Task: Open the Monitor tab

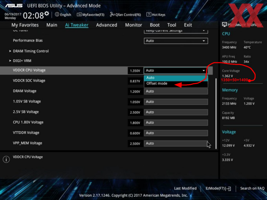Action: 133,25
